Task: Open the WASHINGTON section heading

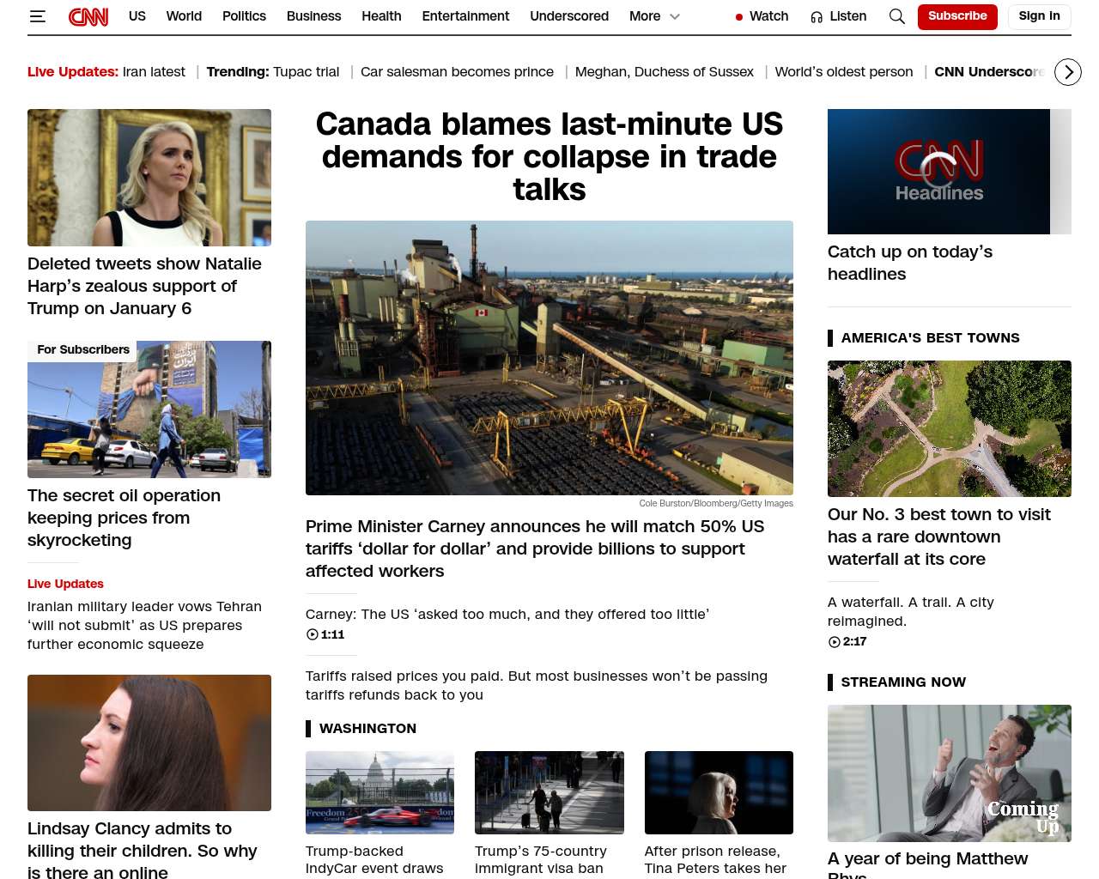Action: pyautogui.click(x=367, y=729)
